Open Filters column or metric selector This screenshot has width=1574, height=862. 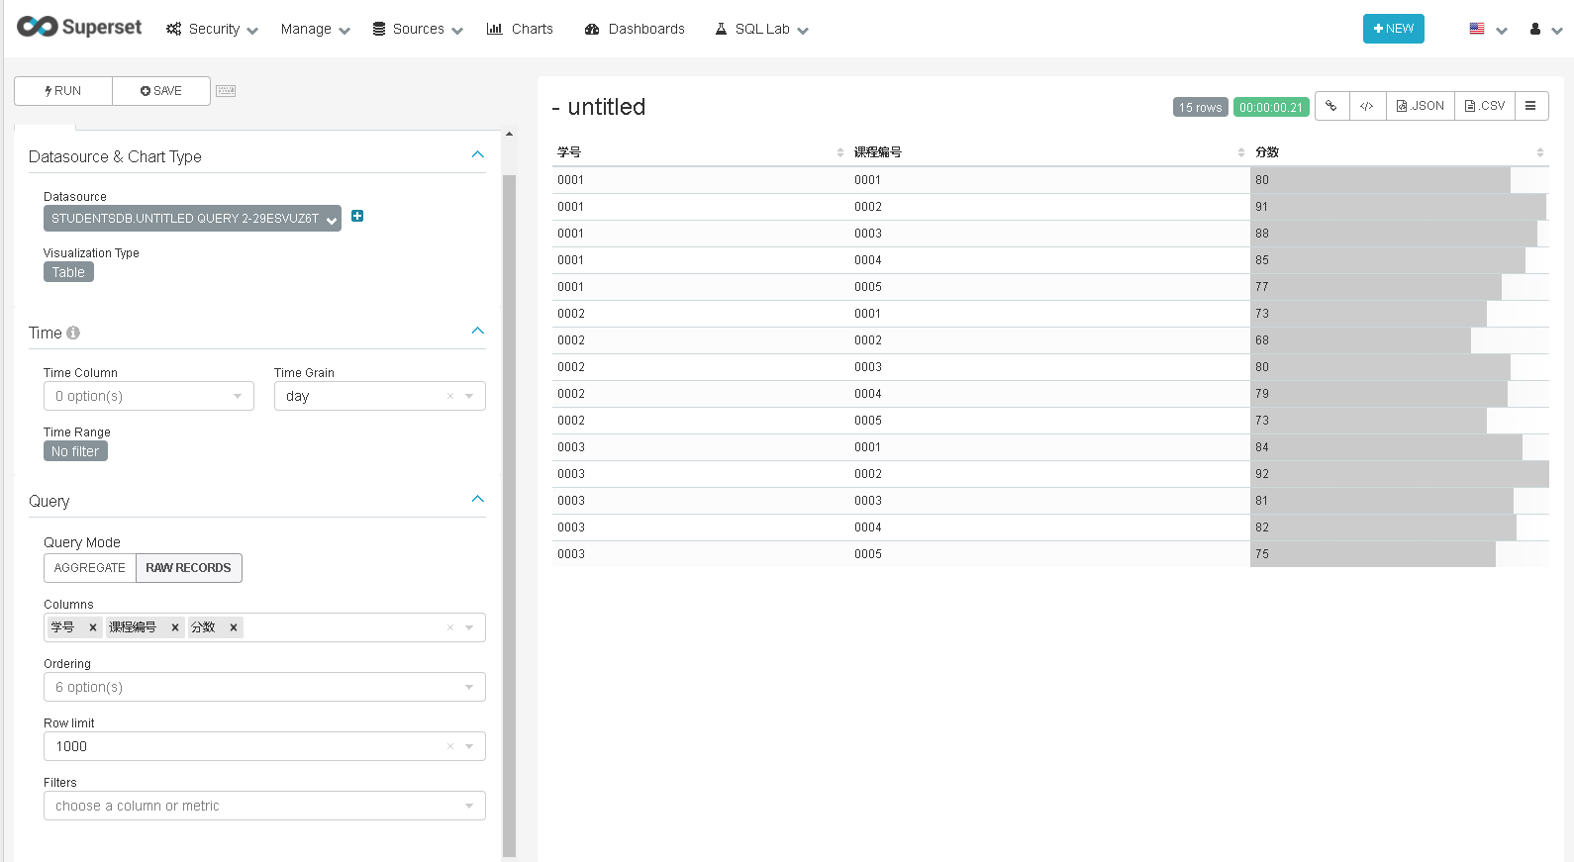click(x=264, y=806)
